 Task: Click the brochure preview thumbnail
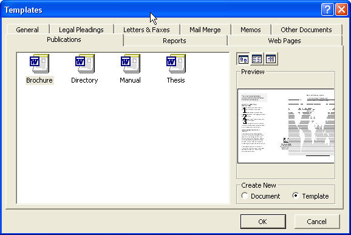click(286, 126)
